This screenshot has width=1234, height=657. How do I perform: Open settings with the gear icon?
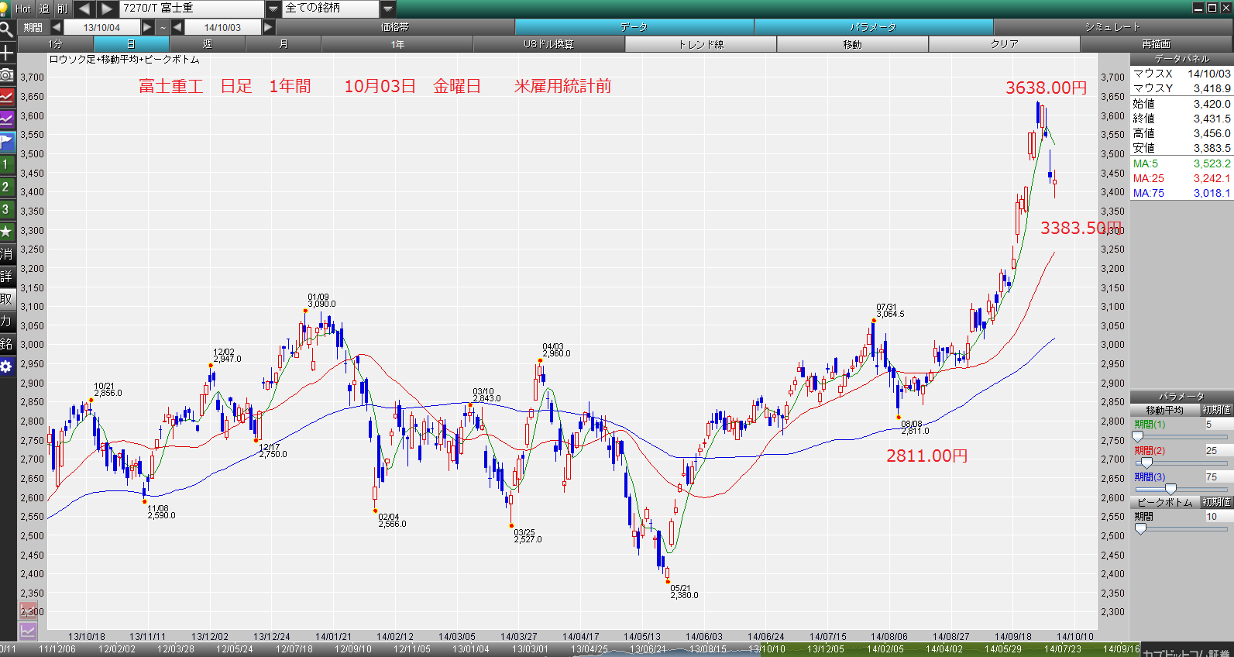click(x=7, y=366)
